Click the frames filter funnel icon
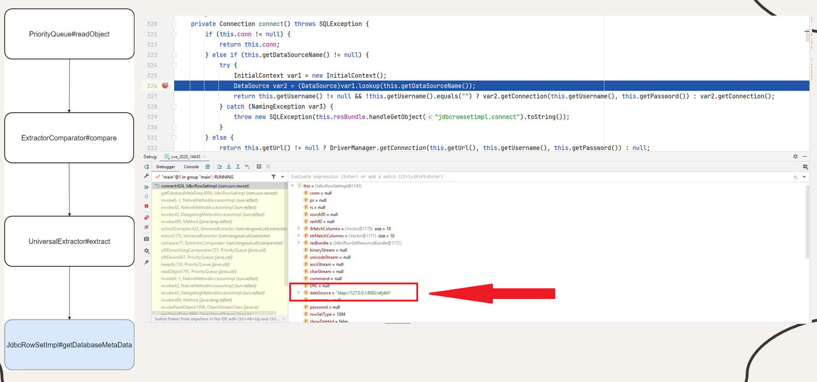 point(274,177)
